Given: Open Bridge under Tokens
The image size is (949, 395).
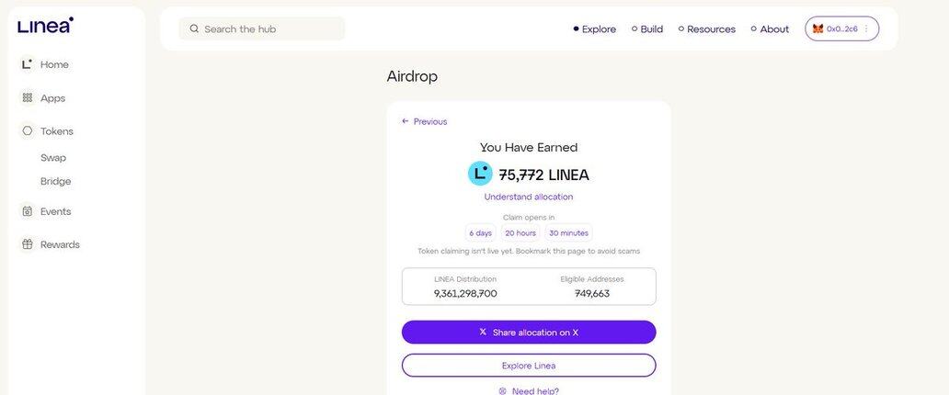Looking at the screenshot, I should point(56,181).
